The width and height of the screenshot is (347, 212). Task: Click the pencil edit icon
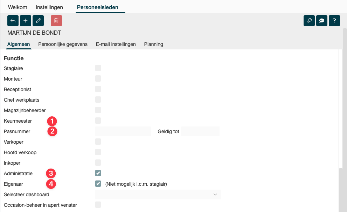(x=38, y=21)
